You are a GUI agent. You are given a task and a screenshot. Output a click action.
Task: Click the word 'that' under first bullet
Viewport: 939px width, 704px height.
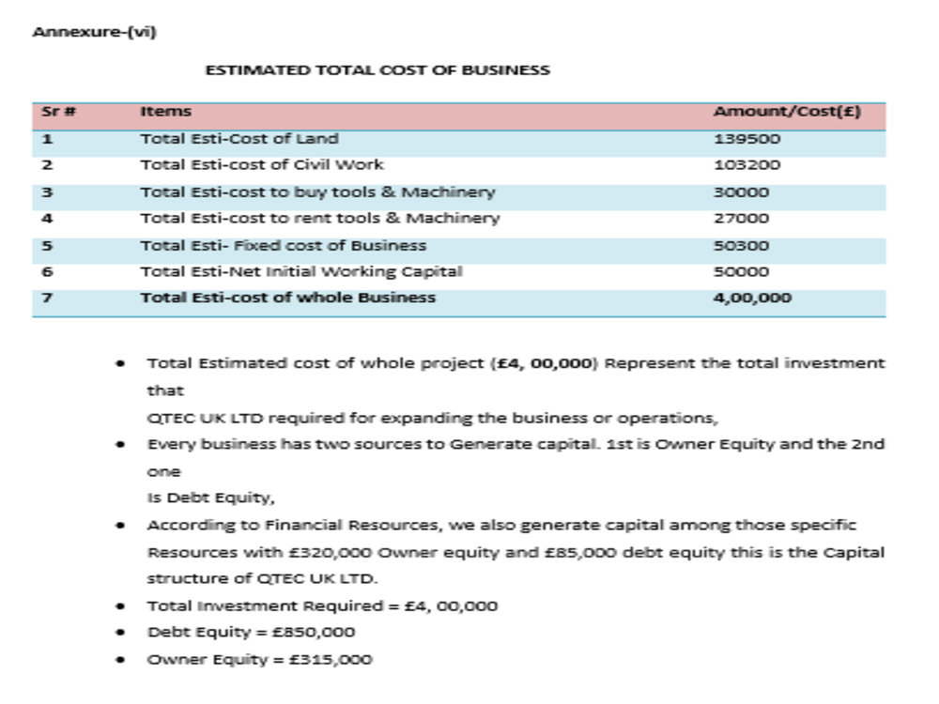pos(165,390)
